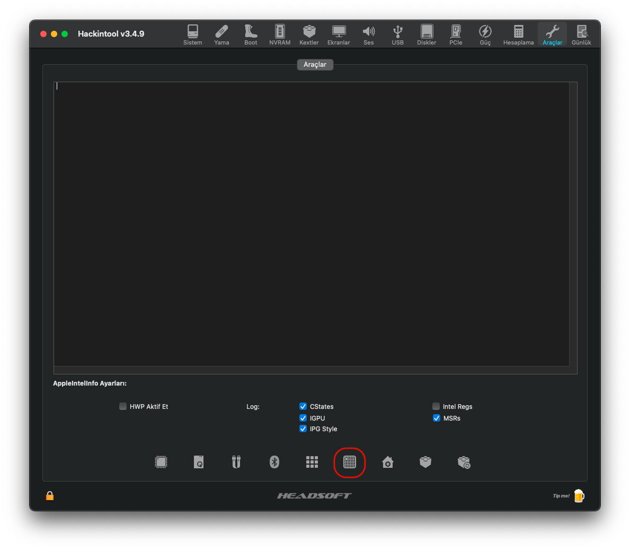Uncheck the CStates log checkbox
Viewport: 630px width, 550px height.
pyautogui.click(x=303, y=406)
